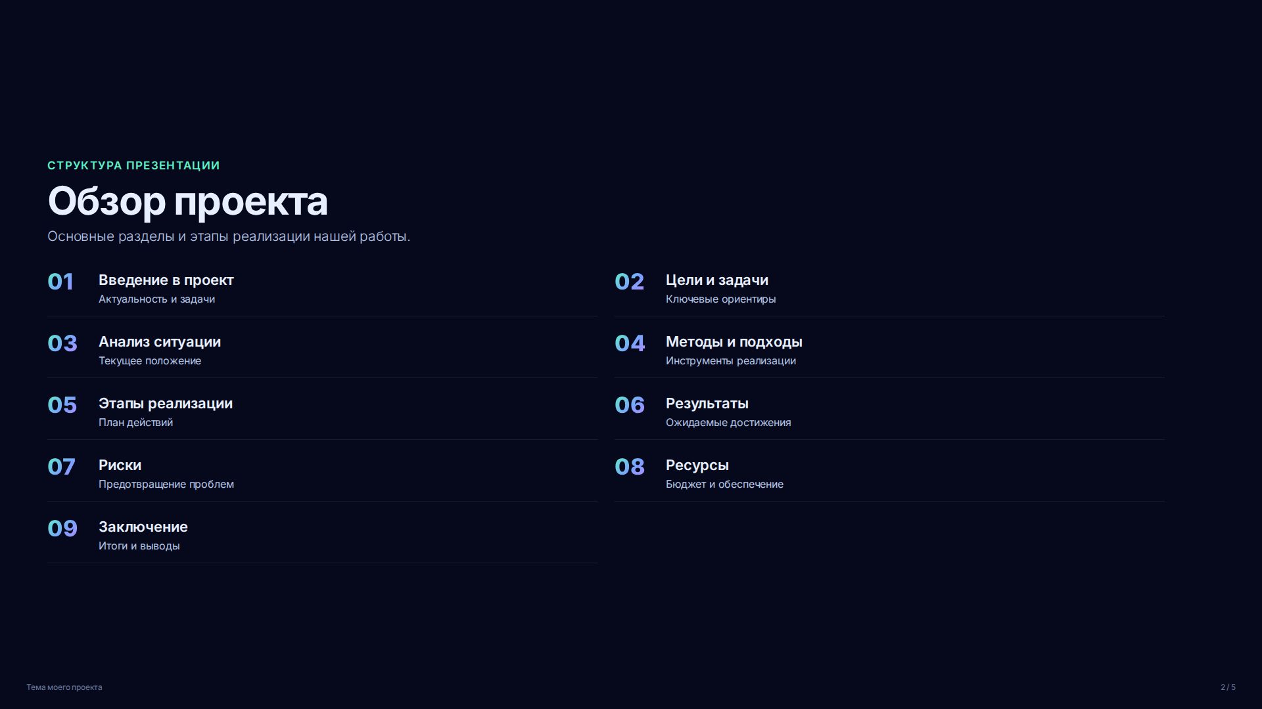1262x709 pixels.
Task: Open 'Методы и подходы' section title
Action: [734, 342]
